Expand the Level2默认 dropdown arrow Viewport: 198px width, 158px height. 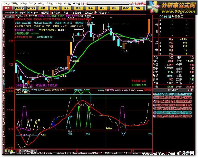pyautogui.click(x=16, y=13)
